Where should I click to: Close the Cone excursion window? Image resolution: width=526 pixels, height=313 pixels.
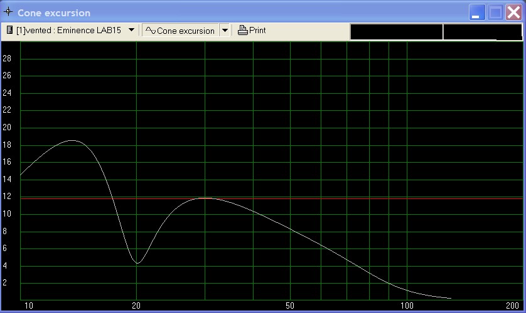click(x=514, y=13)
